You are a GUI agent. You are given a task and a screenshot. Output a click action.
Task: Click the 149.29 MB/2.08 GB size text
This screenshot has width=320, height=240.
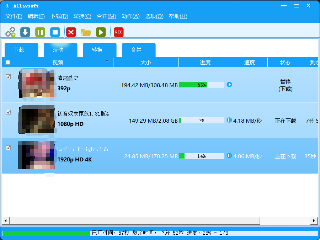[x=153, y=121]
